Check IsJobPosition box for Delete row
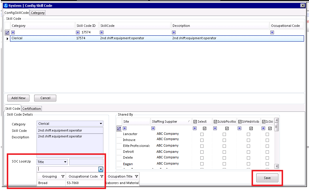This screenshot has width=309, height=192. pyautogui.click(x=224, y=158)
